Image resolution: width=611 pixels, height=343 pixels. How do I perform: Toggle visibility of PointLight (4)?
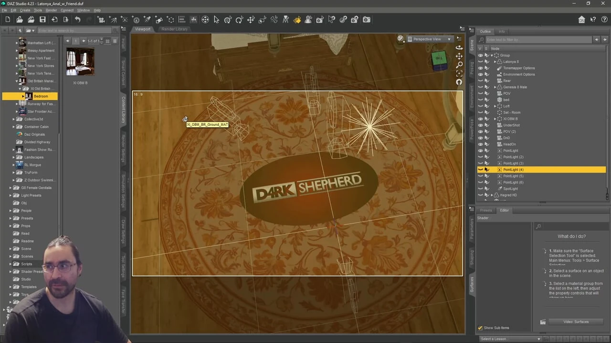coord(480,170)
